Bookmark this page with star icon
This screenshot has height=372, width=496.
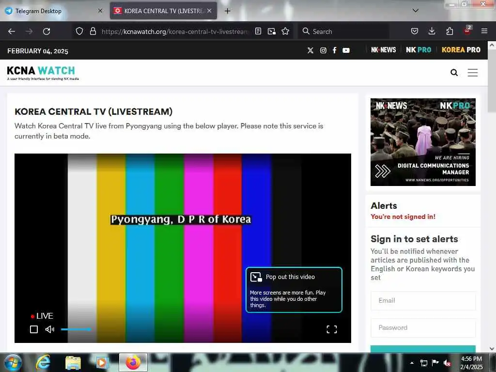[285, 31]
